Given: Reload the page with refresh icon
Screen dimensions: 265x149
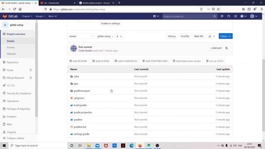Looking at the screenshot, I should point(14,9).
